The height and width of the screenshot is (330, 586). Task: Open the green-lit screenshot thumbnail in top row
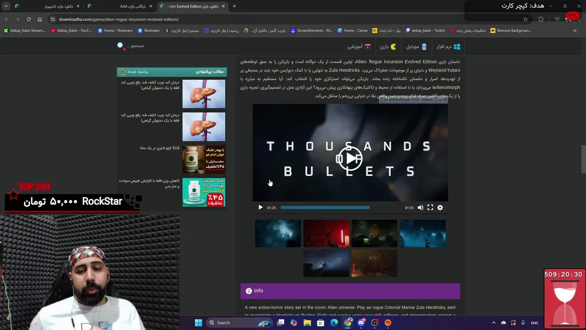pos(374,233)
